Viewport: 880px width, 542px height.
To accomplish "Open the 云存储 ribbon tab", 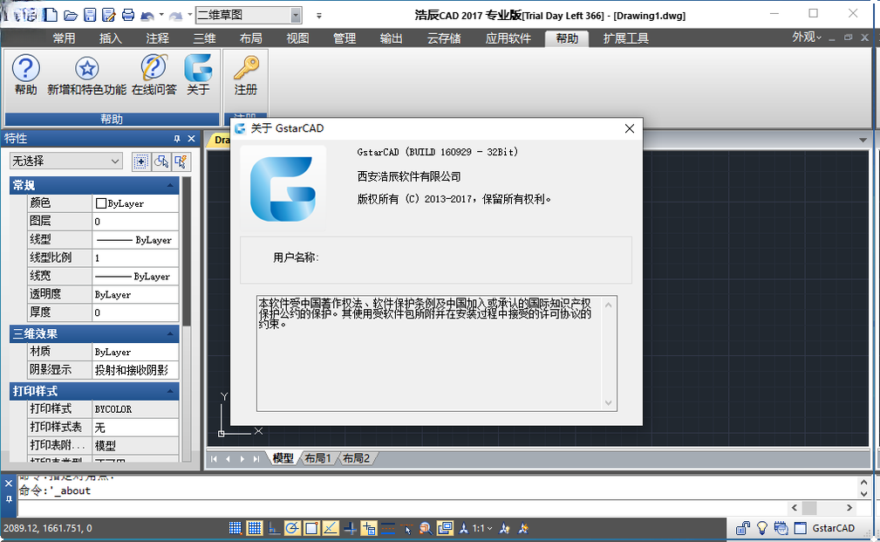I will tap(444, 38).
